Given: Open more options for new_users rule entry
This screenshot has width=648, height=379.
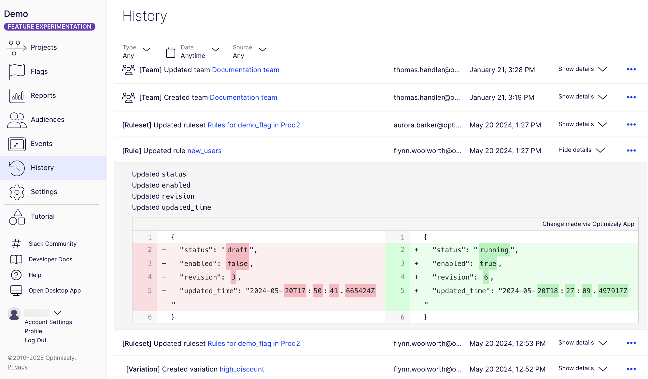Looking at the screenshot, I should pos(631,150).
